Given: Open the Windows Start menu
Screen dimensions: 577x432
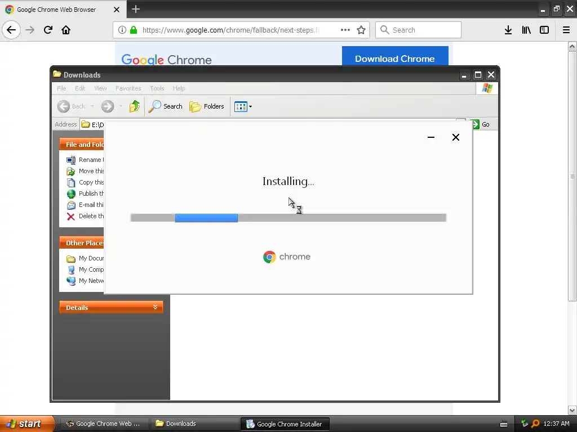Looking at the screenshot, I should click(x=27, y=424).
